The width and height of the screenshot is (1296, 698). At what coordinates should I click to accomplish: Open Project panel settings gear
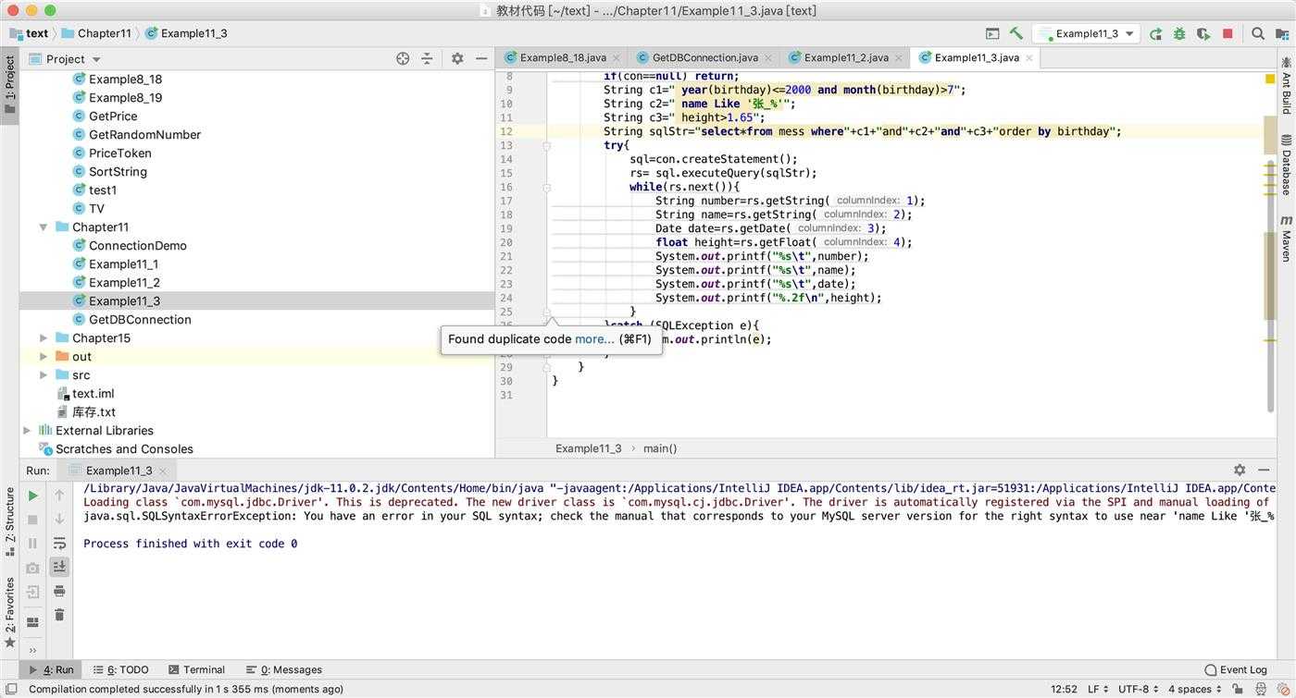457,58
